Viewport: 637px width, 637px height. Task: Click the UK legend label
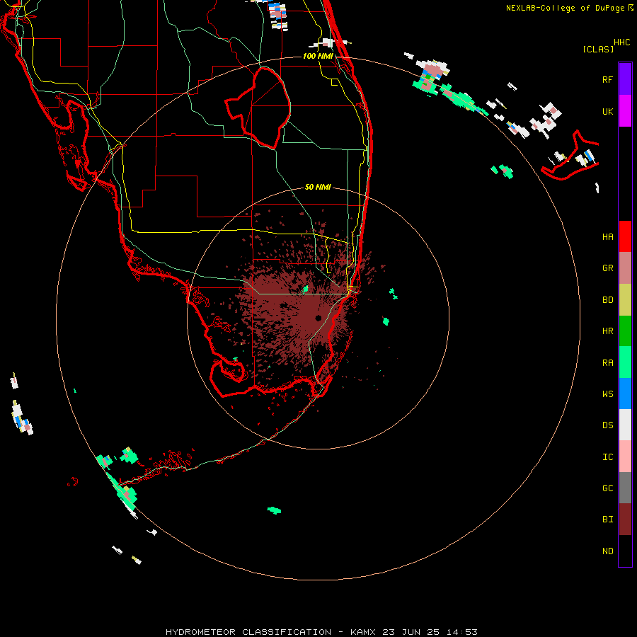pyautogui.click(x=607, y=111)
